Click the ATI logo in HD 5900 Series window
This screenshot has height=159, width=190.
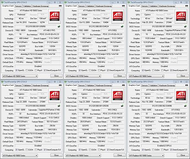coord(181,96)
